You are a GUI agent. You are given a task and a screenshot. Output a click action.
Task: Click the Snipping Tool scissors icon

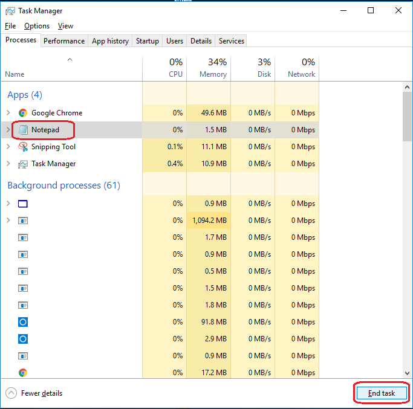[23, 147]
